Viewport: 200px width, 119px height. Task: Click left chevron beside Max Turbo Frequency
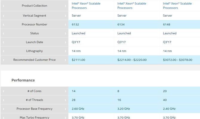[4, 118]
